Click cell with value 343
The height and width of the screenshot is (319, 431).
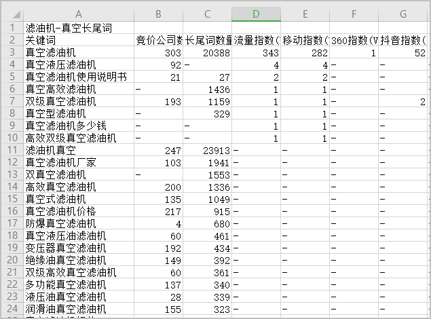(x=256, y=52)
